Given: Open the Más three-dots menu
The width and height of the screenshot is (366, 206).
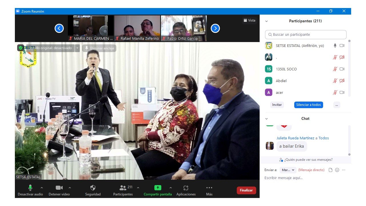Looking at the screenshot, I should click(x=209, y=188).
